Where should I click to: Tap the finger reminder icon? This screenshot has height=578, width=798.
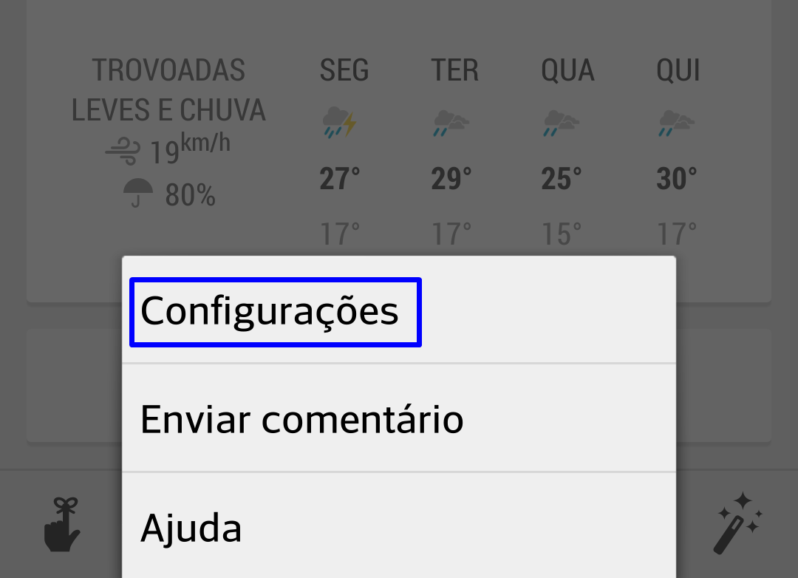(61, 525)
